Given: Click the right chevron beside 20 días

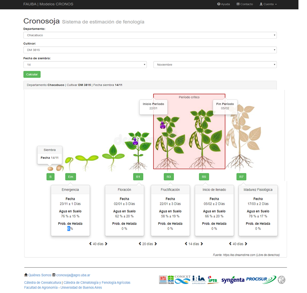Looking at the screenshot, I should [156, 244].
